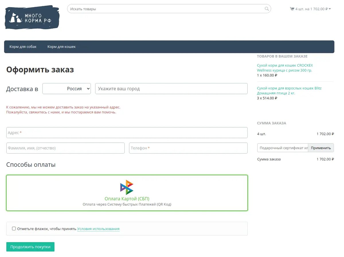This screenshot has width=344, height=257.
Task: Click the СБП payment logo
Action: pos(127,187)
